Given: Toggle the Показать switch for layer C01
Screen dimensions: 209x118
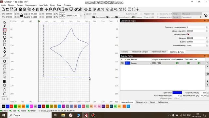Looking at the screenshot, I should [188, 63].
